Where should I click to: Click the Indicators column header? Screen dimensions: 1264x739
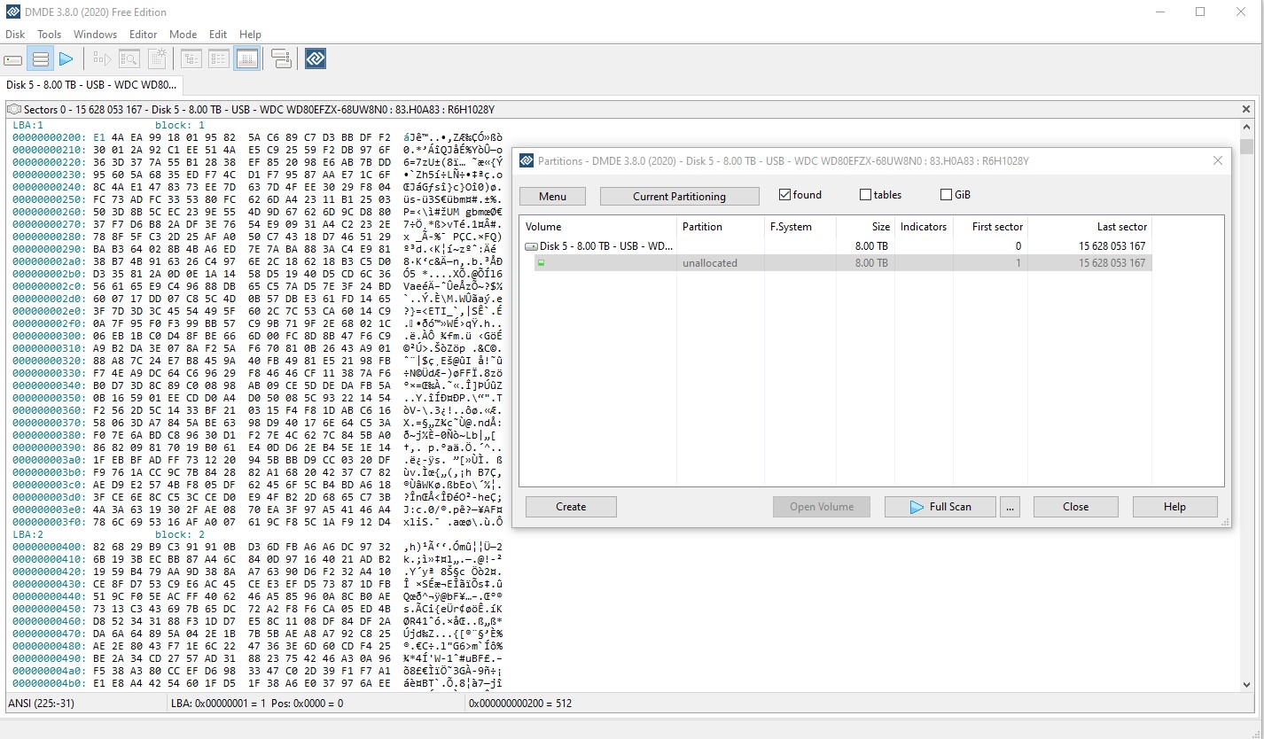[924, 227]
